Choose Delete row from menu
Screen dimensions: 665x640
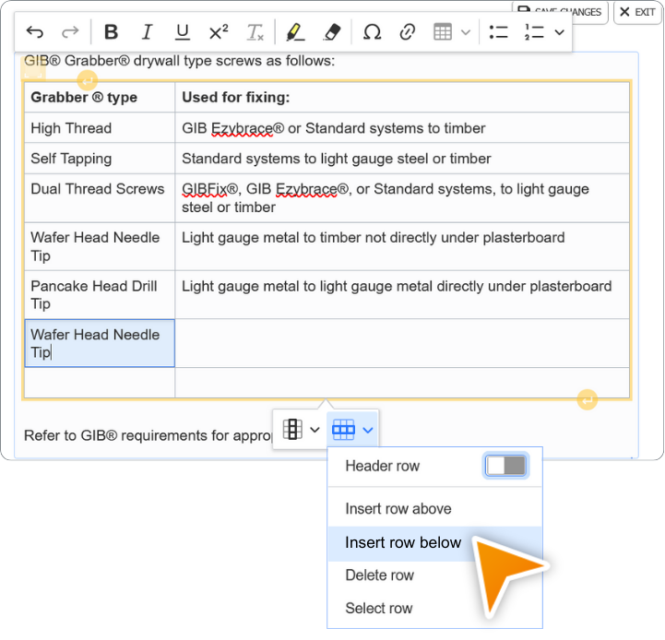(x=434, y=575)
